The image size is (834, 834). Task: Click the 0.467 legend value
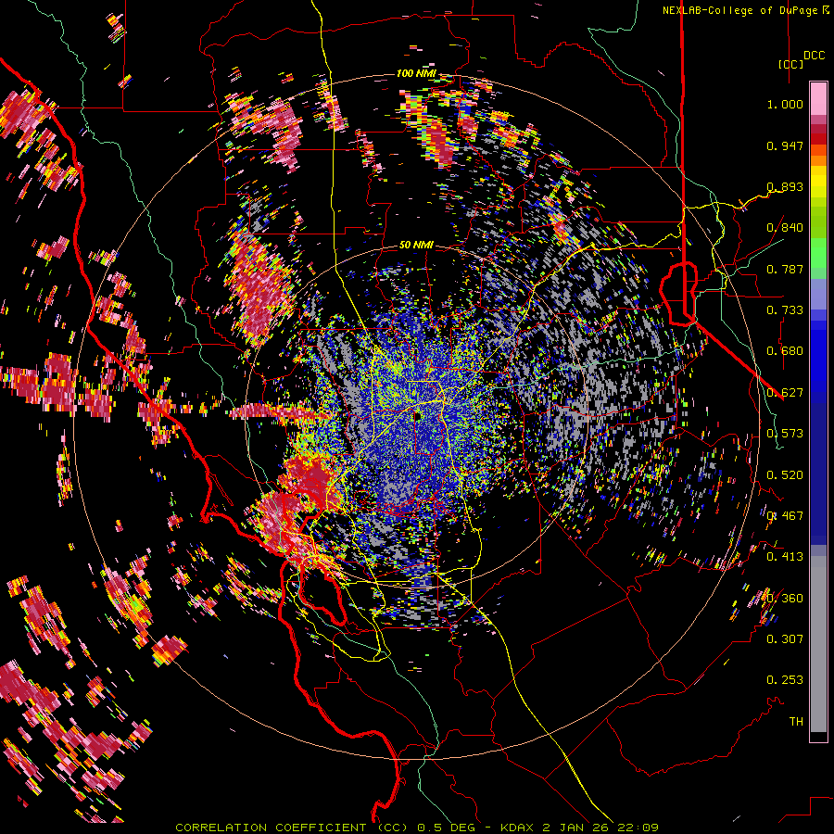pyautogui.click(x=785, y=516)
